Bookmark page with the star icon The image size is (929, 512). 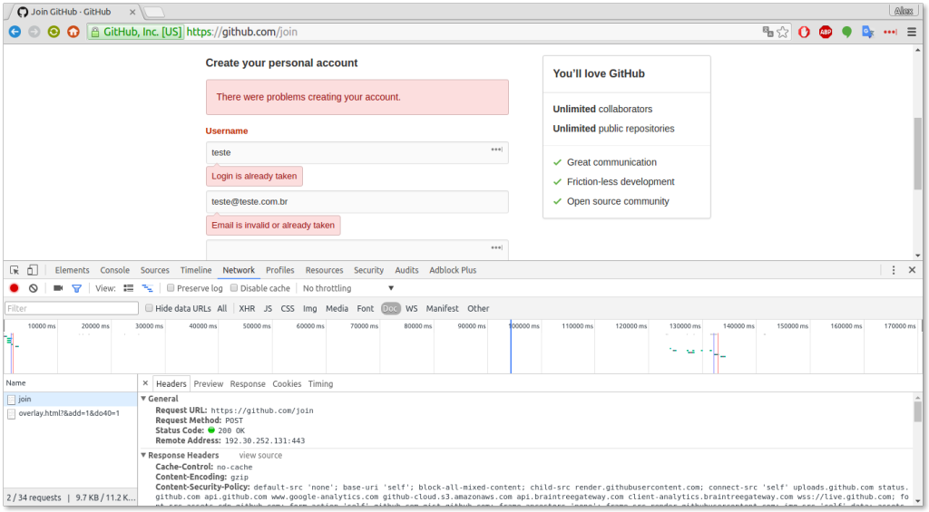pyautogui.click(x=783, y=32)
